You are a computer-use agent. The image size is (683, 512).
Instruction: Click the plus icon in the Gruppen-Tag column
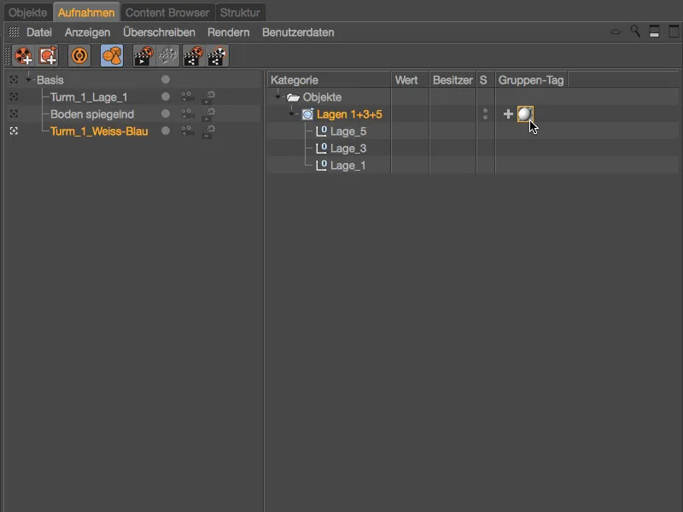coord(508,114)
